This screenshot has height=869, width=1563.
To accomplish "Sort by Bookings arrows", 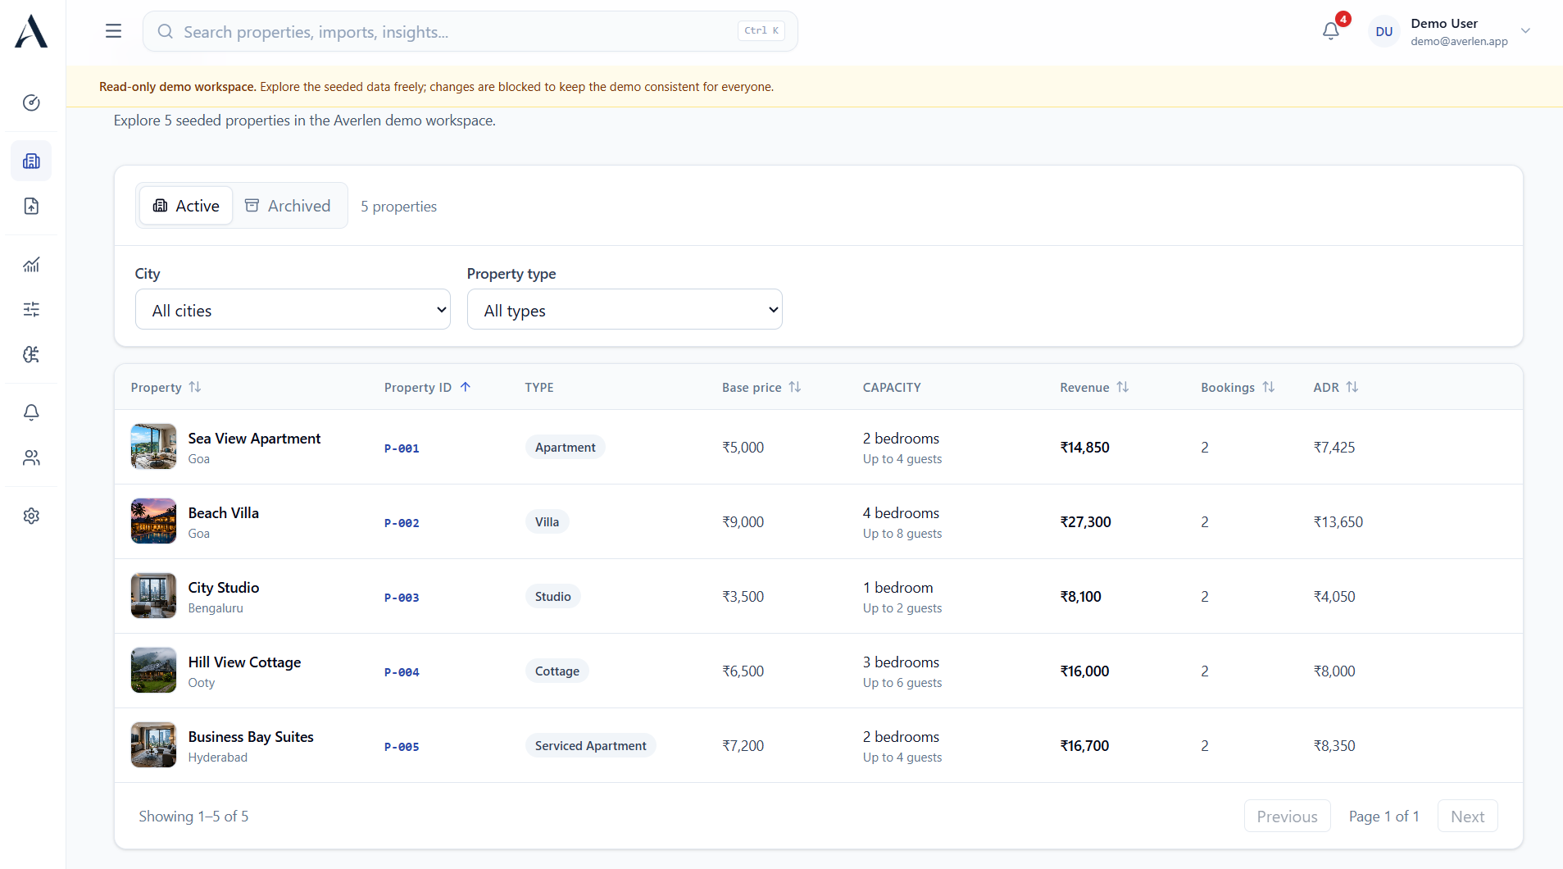I will pos(1269,387).
